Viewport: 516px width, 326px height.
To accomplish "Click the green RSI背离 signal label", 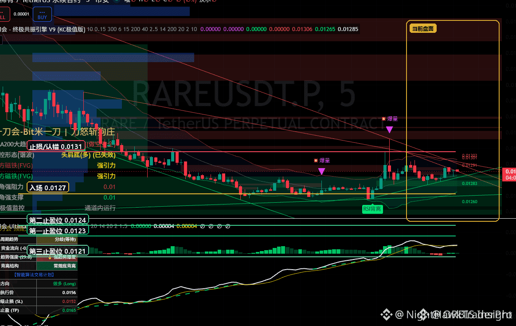I will click(x=372, y=209).
